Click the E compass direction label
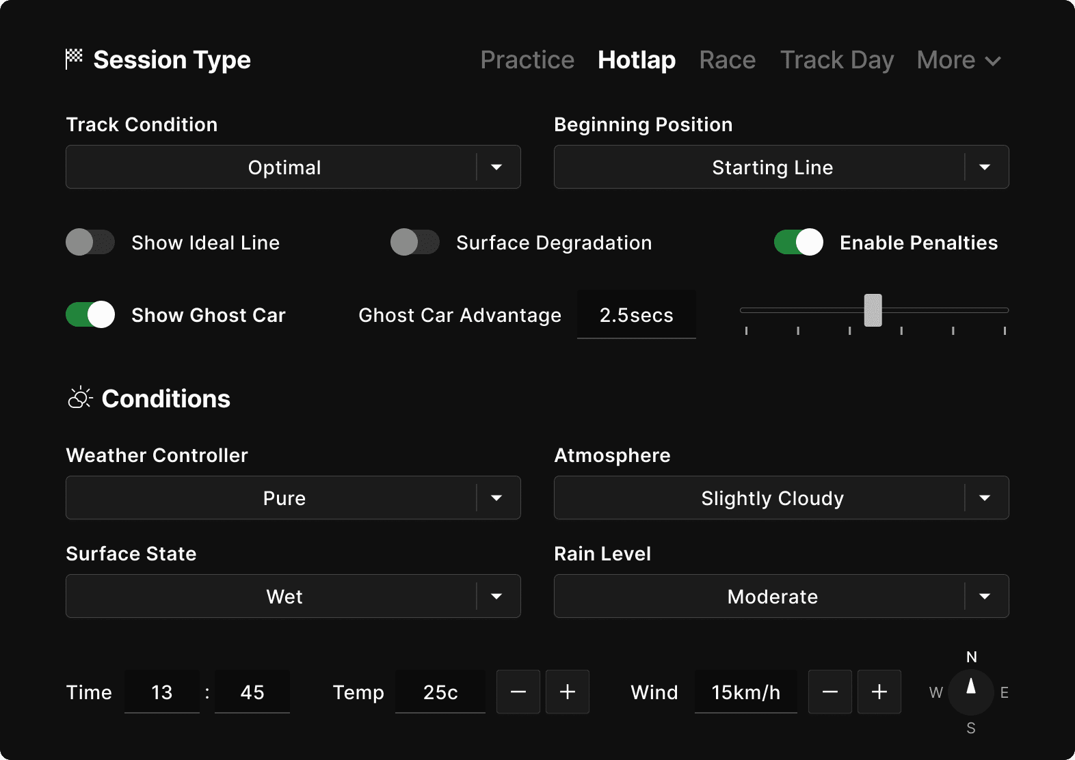Screen dimensions: 1075x760 click(1005, 692)
